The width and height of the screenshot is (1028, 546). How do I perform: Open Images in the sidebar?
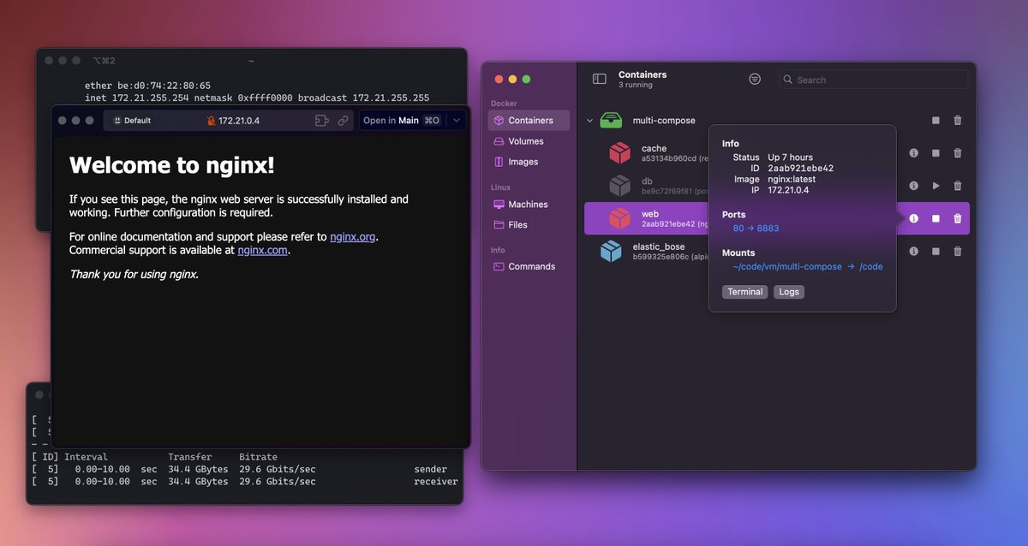tap(529, 162)
